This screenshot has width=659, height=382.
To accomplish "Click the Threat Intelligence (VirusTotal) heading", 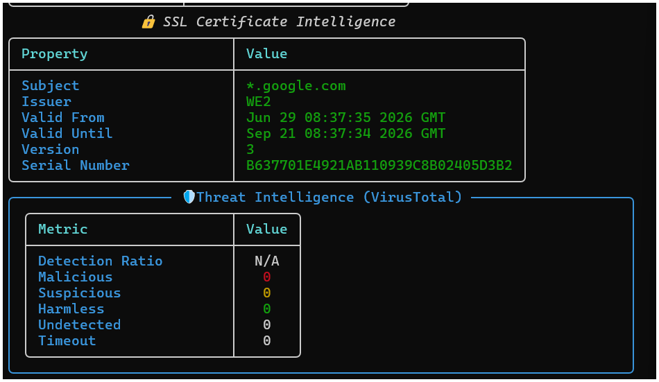I will [x=329, y=197].
